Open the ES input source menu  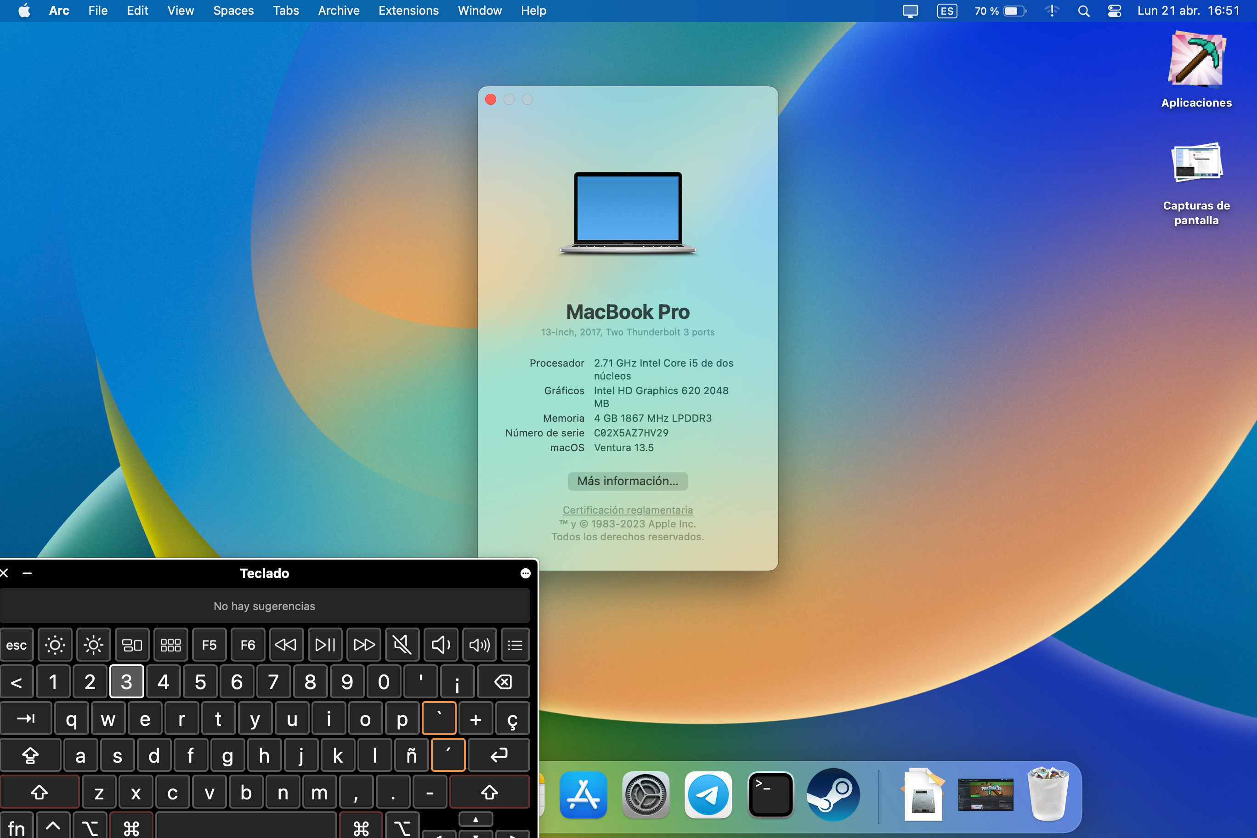pyautogui.click(x=946, y=11)
